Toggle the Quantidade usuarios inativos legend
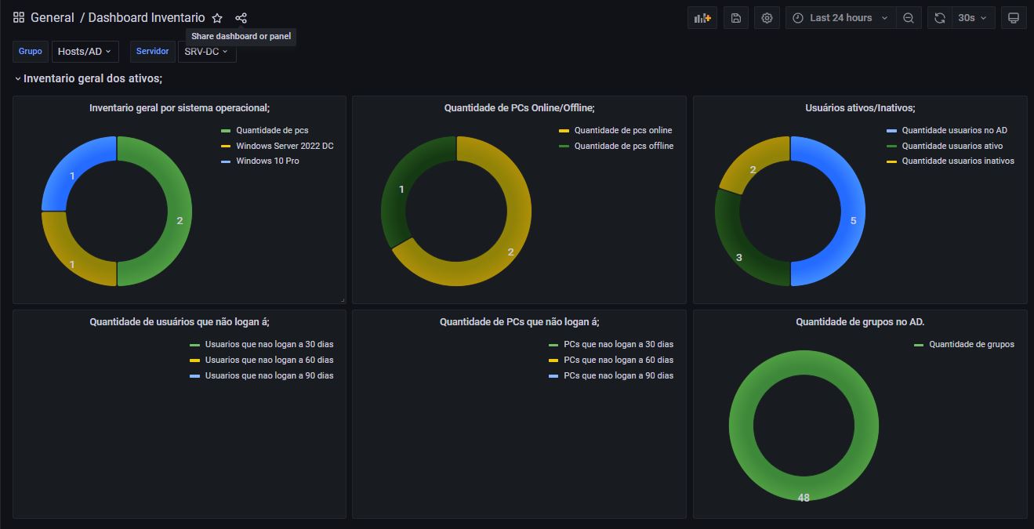 coord(958,161)
